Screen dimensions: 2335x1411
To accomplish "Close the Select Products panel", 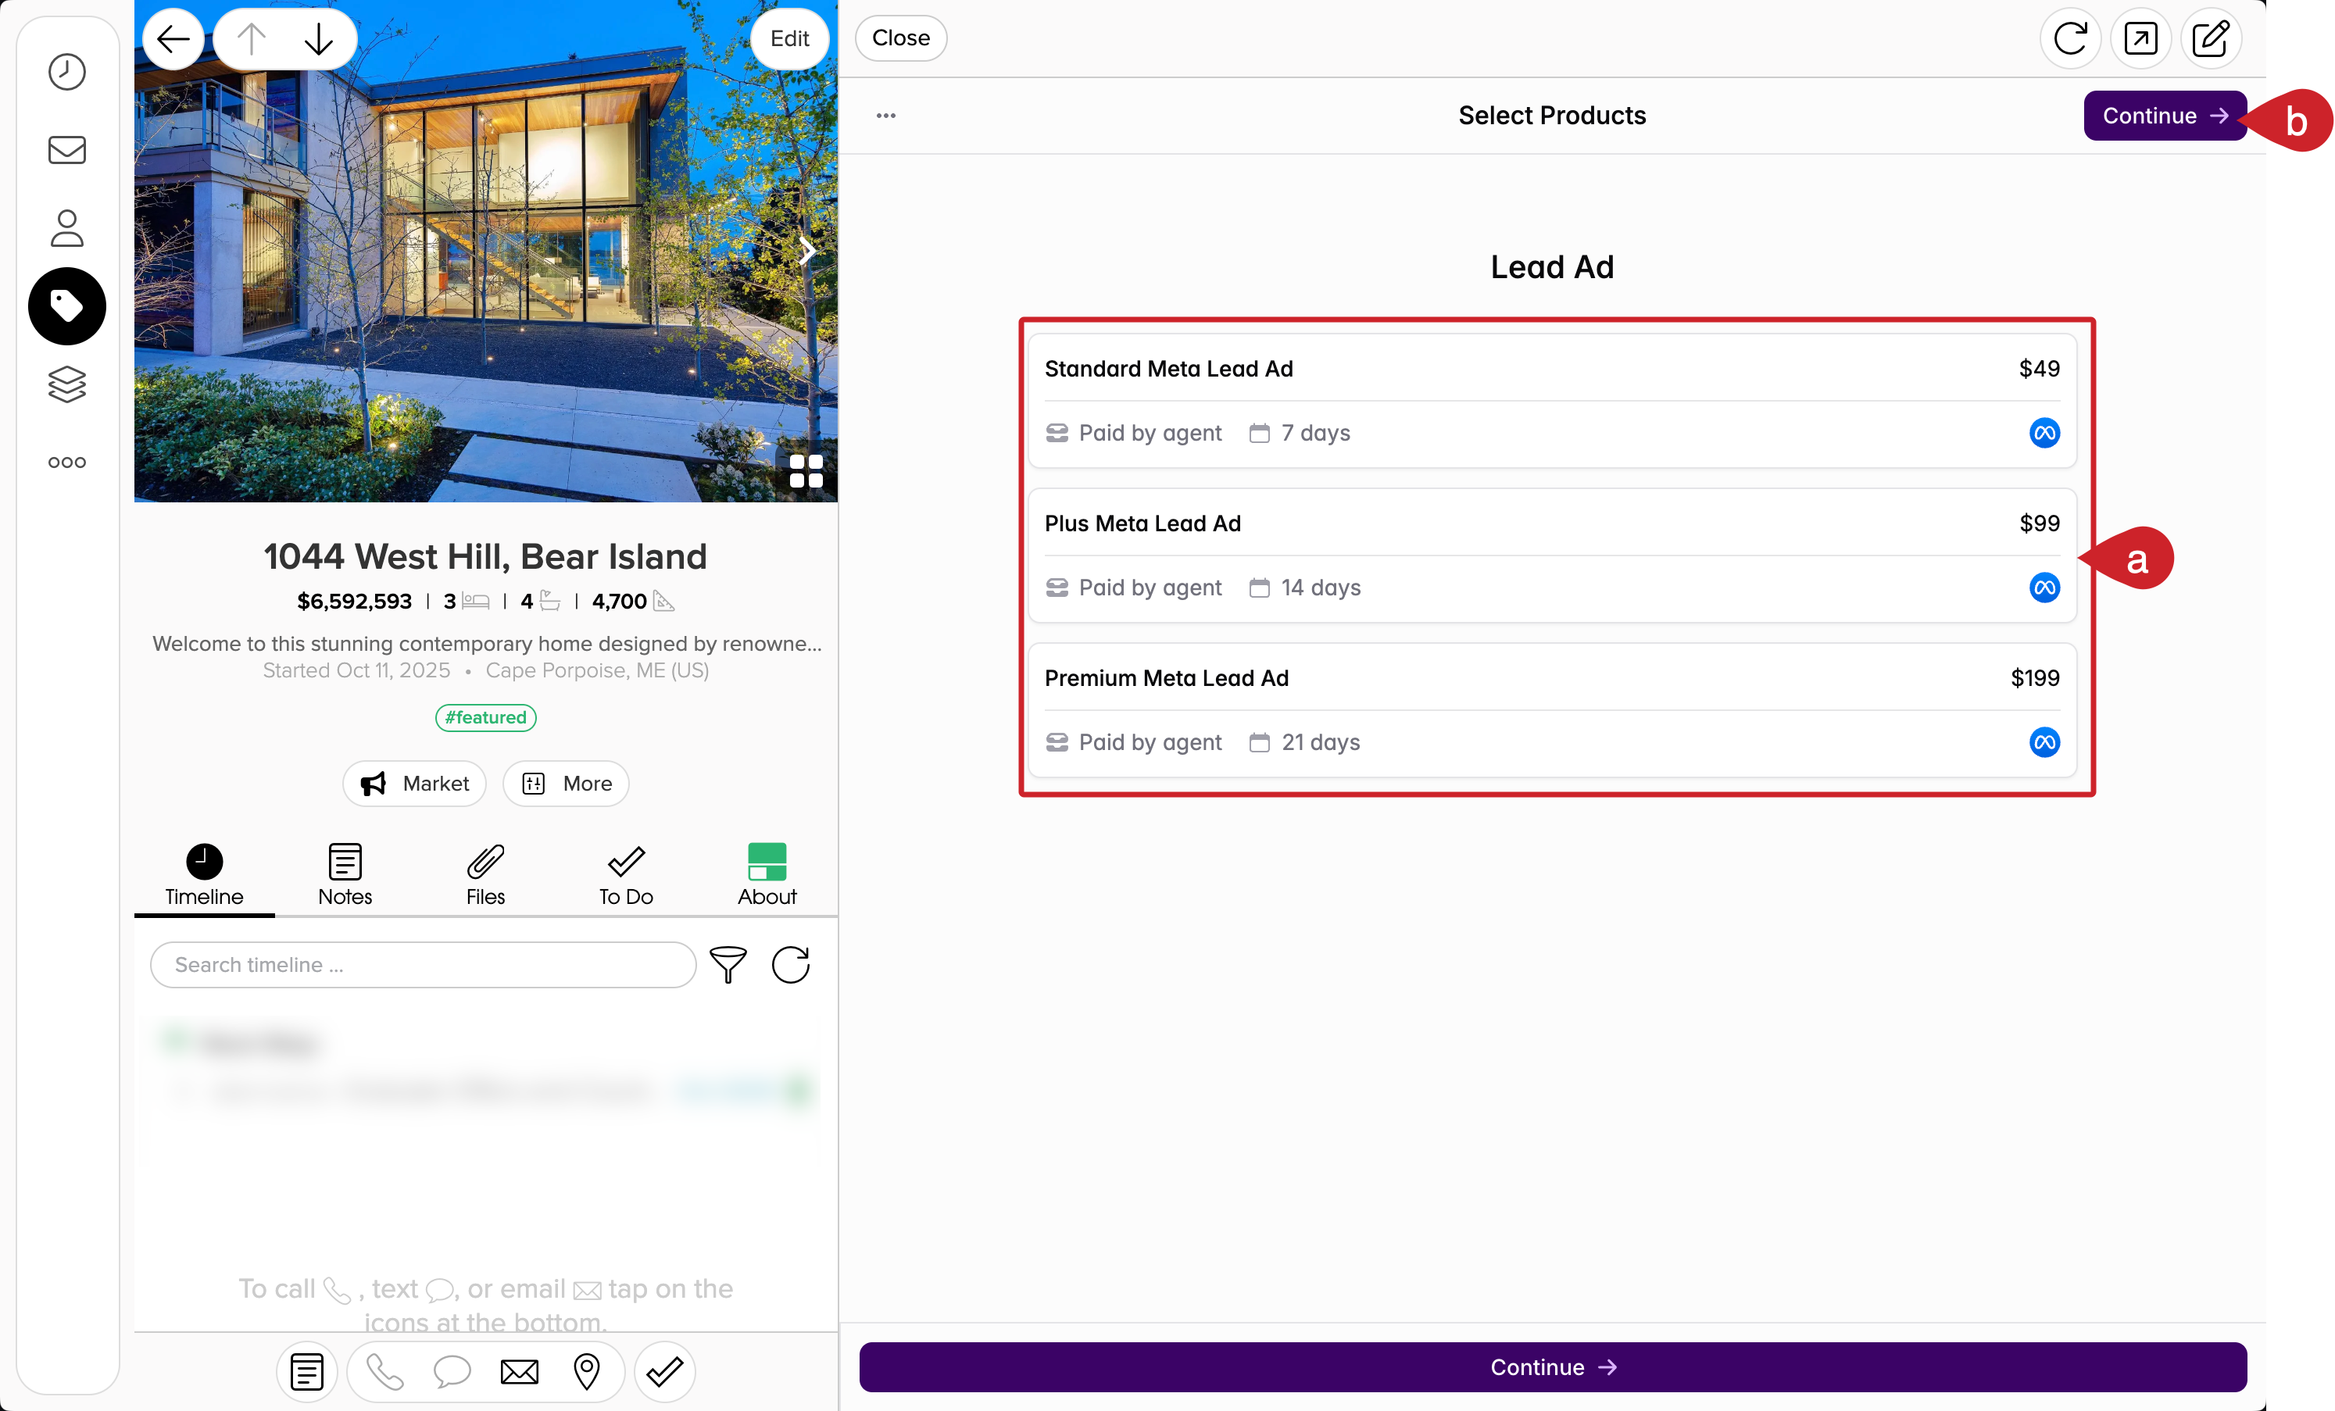I will coord(901,38).
